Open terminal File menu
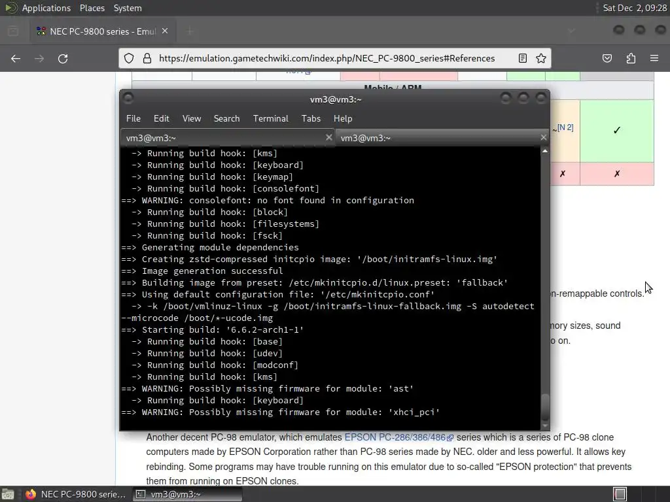 tap(133, 119)
